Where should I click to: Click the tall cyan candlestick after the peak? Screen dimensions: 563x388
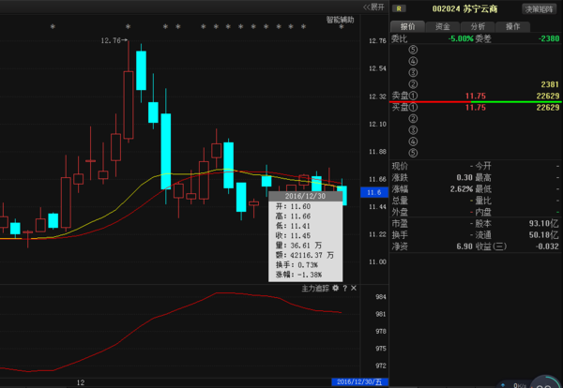click(165, 151)
